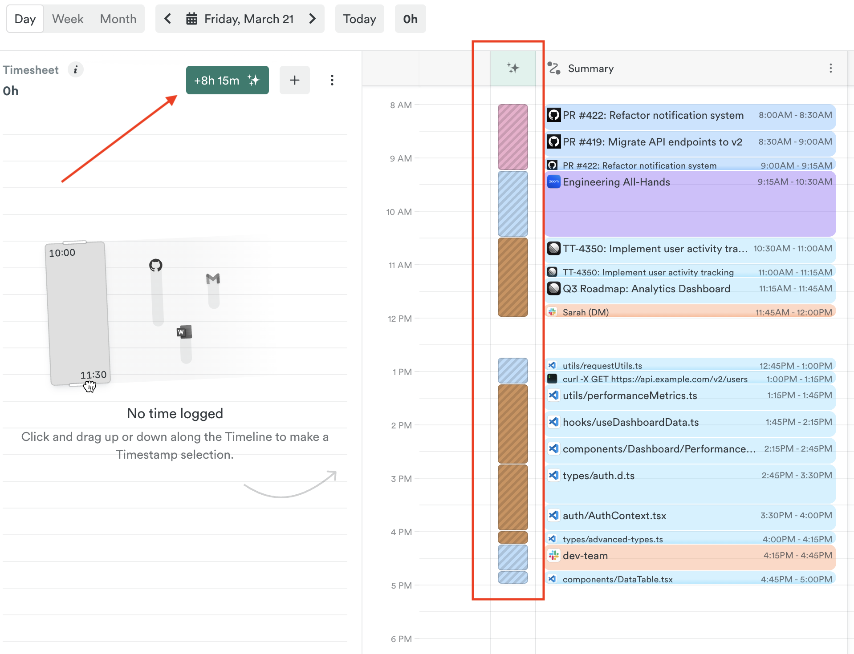Click the GitHub icon on PR #422 entry
This screenshot has width=854, height=654.
[x=553, y=115]
